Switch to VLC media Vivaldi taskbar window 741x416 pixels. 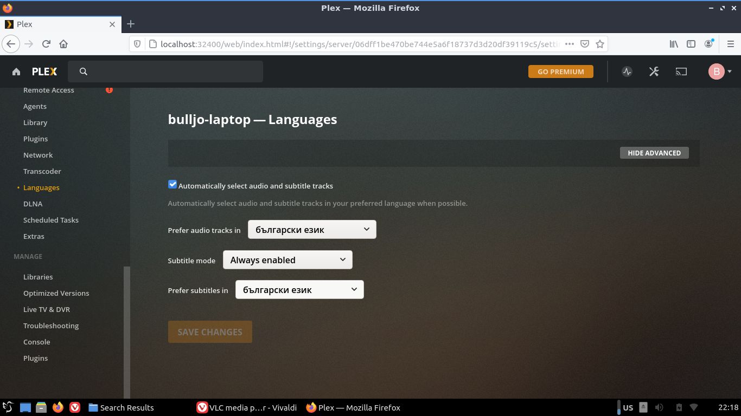pyautogui.click(x=247, y=407)
